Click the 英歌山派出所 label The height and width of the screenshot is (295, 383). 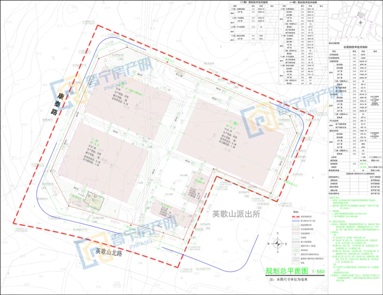[236, 214]
